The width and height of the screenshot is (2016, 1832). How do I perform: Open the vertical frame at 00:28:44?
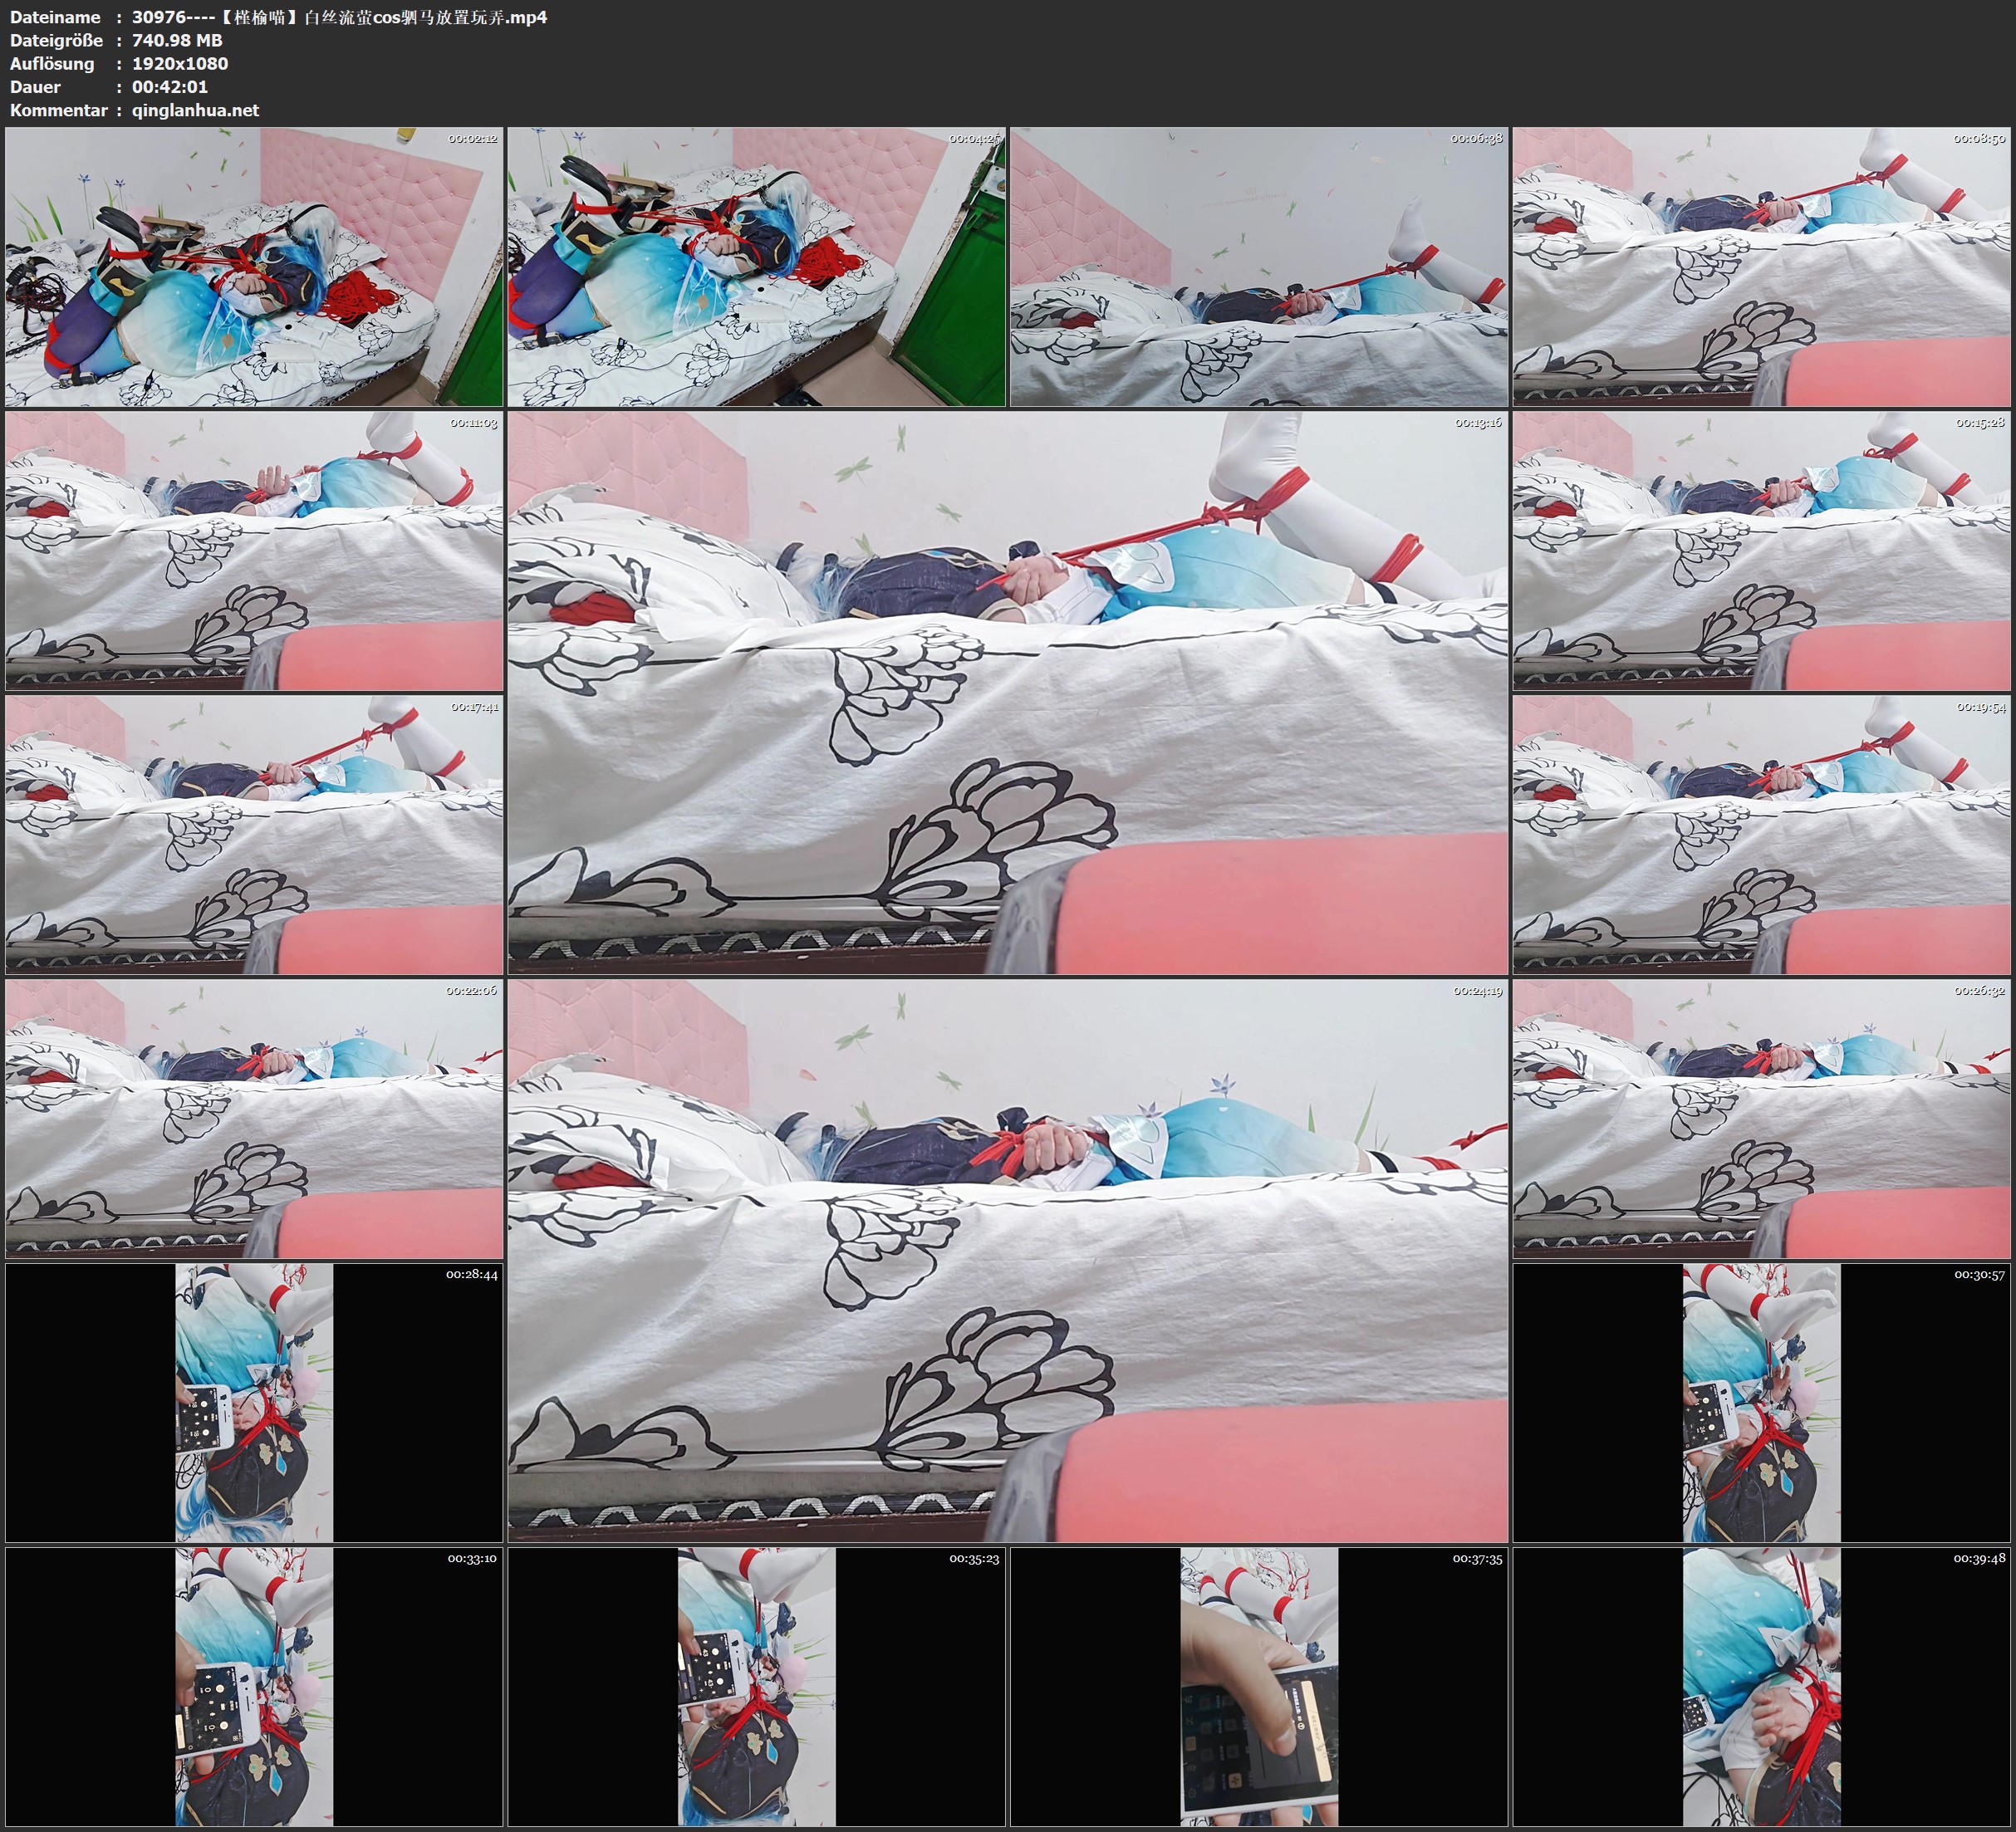254,1402
